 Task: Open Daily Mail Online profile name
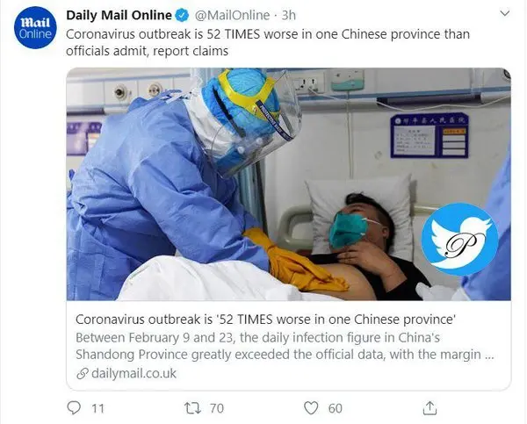tap(119, 15)
